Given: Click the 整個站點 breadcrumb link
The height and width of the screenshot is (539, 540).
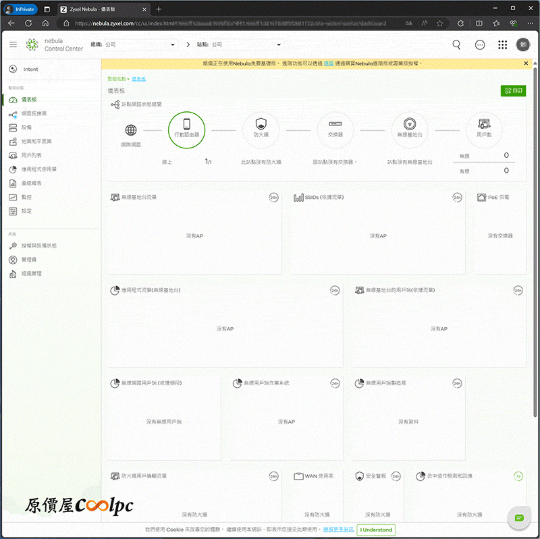Looking at the screenshot, I should point(116,79).
